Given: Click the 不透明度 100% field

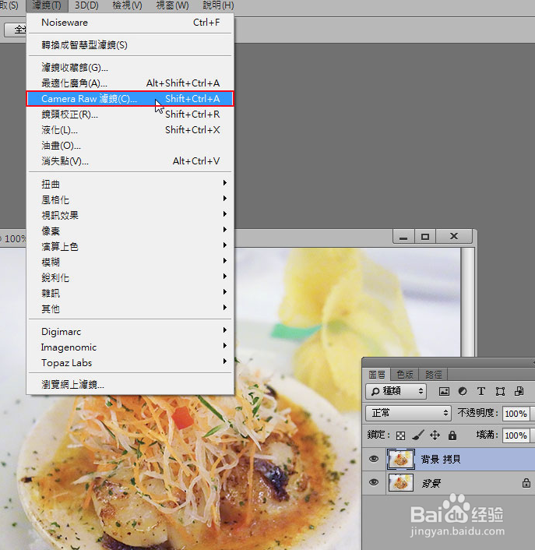Looking at the screenshot, I should pyautogui.click(x=516, y=414).
